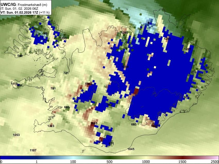Select the map value 1099
The height and width of the screenshot is (164, 219).
63,38
